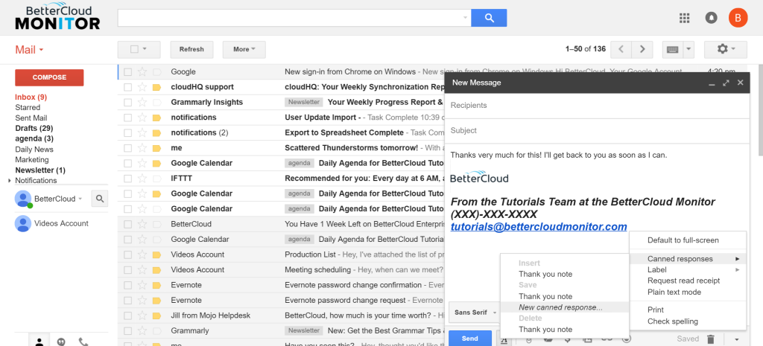
Task: Click the Subject field
Action: tap(597, 131)
